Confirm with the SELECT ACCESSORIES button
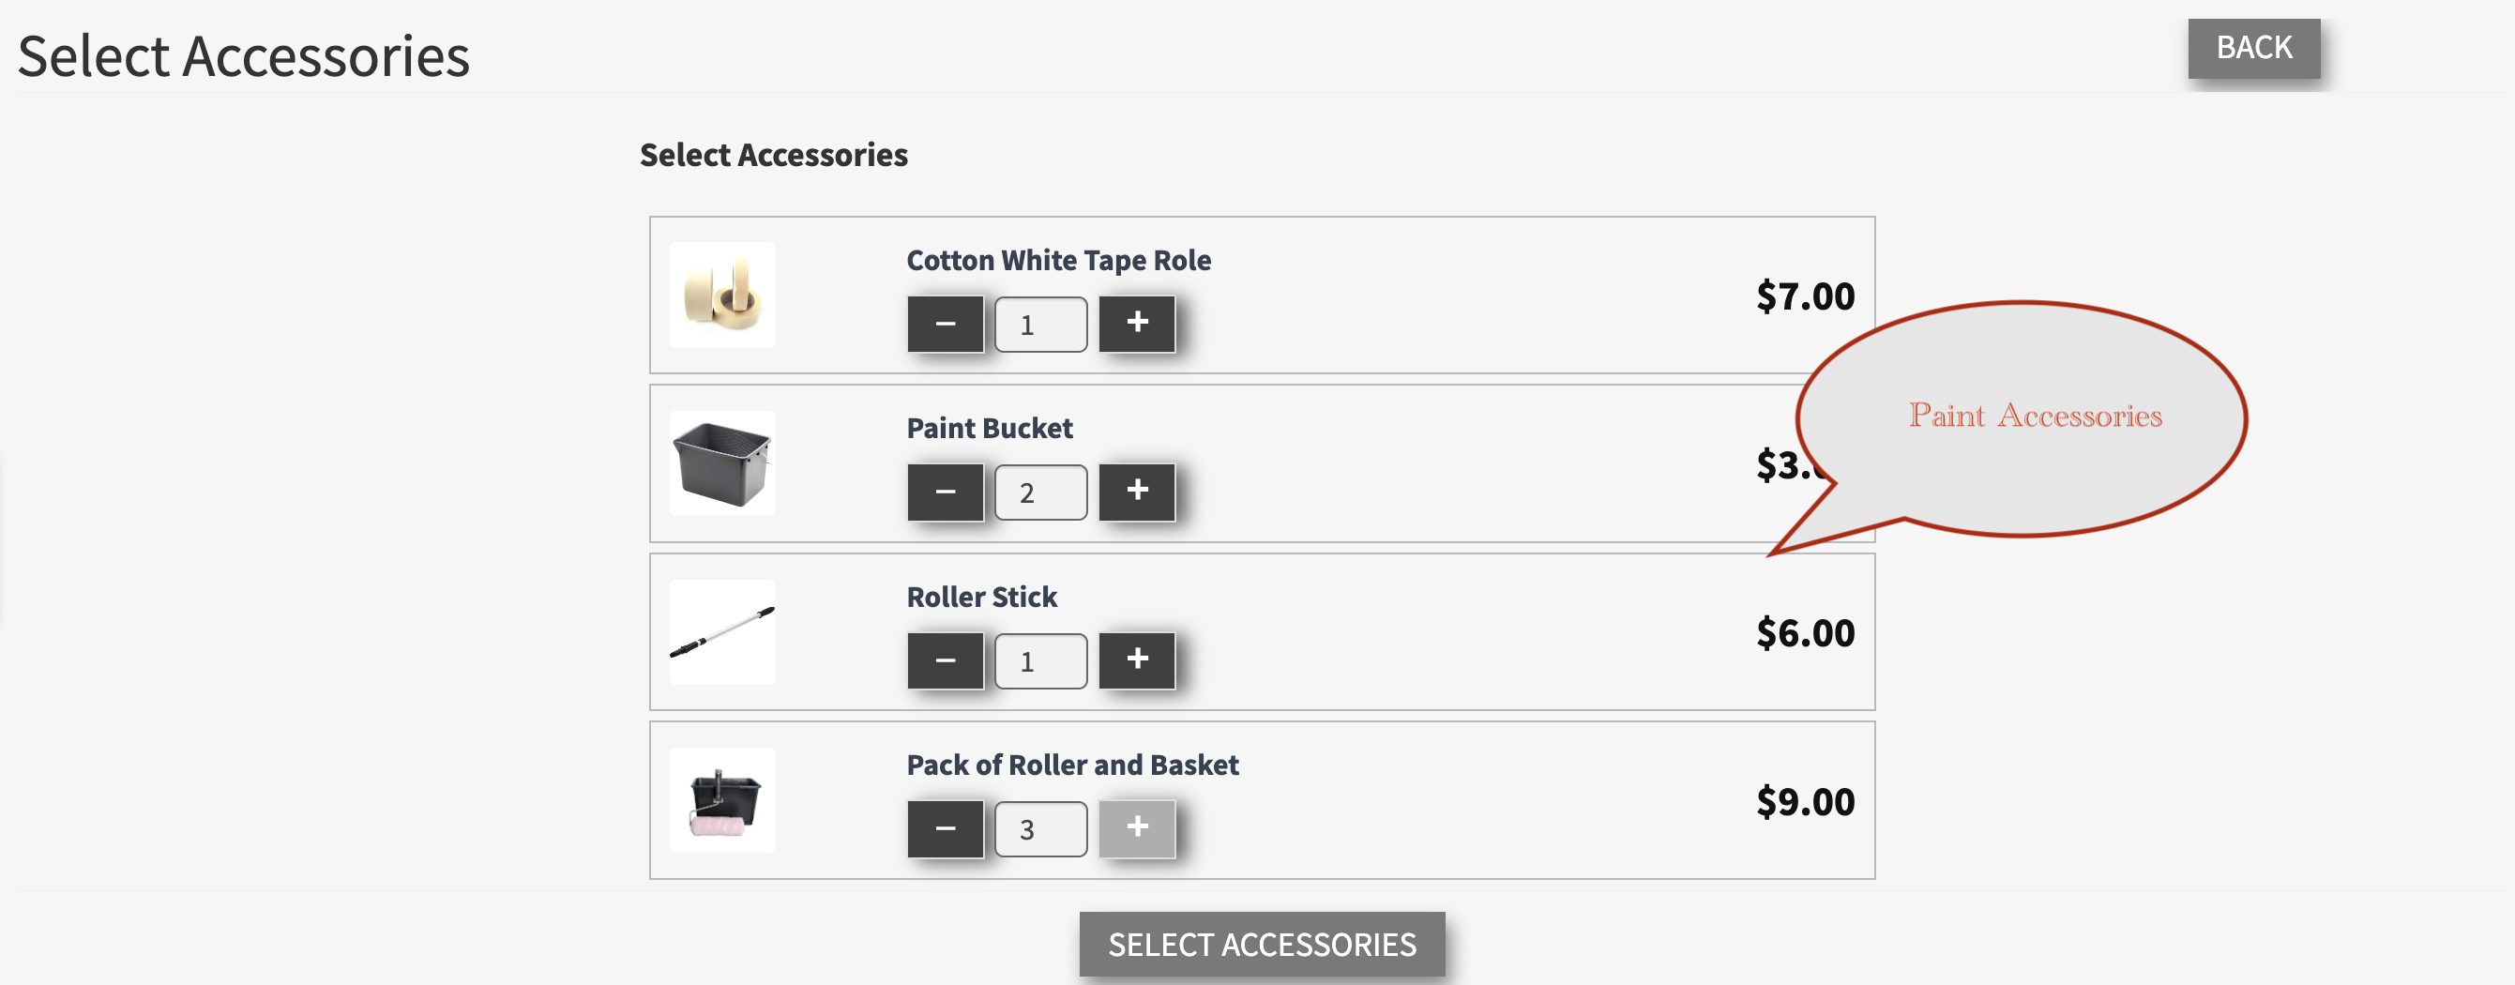Image resolution: width=2515 pixels, height=985 pixels. click(x=1262, y=943)
